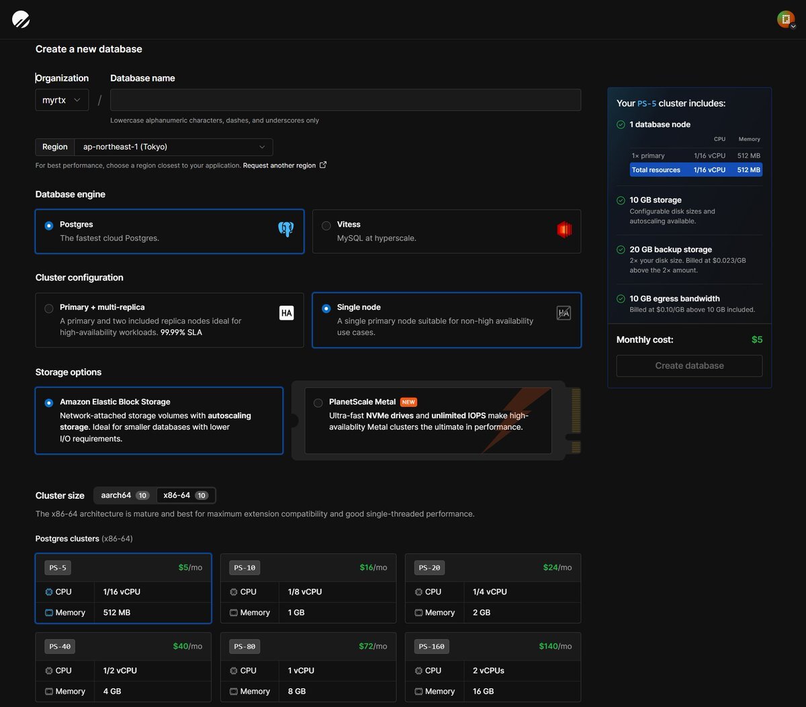Open the myrtx organization dropdown

coord(62,100)
